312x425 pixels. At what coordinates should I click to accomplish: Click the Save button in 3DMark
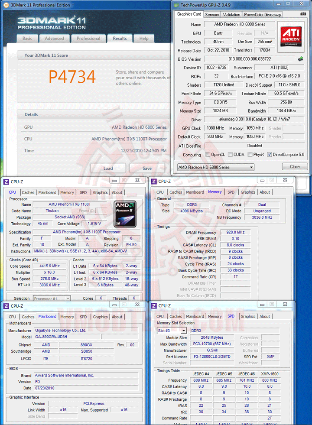click(147, 168)
